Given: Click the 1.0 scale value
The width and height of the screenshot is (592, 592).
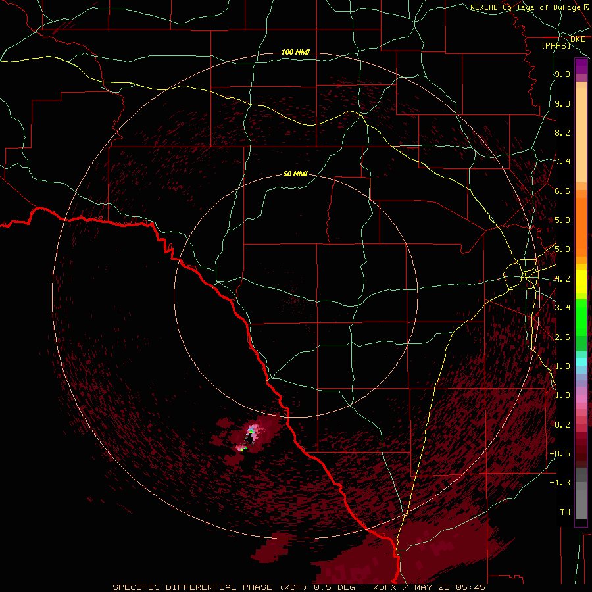Looking at the screenshot, I should click(x=562, y=395).
